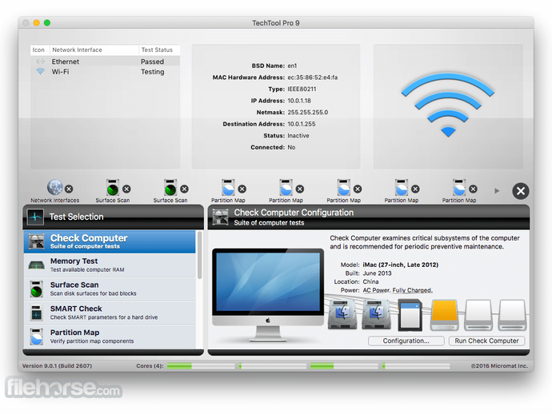Click the Type value IEEE80211
This screenshot has height=414, width=552.
(302, 89)
